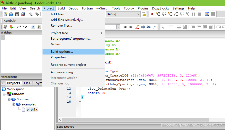
Task: Choose Add files... from Project menu
Action: 74,14
